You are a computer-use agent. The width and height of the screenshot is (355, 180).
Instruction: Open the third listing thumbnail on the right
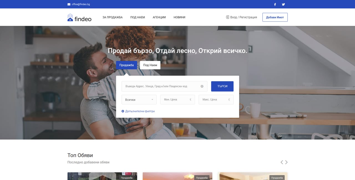tap(253, 176)
